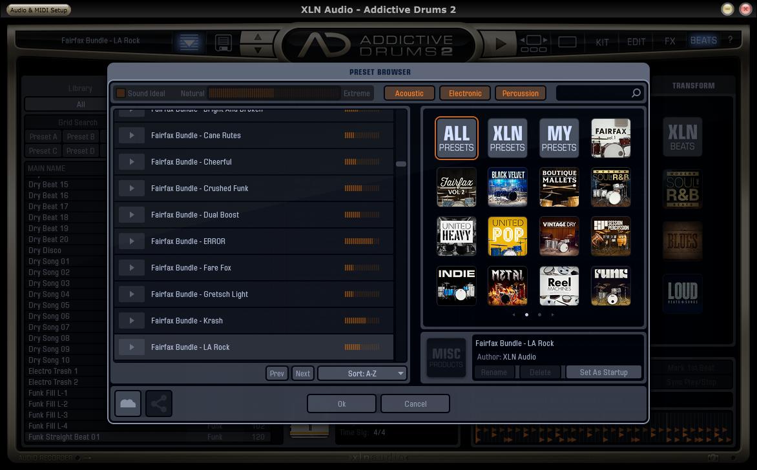
Task: Choose the Modern Soul R&B pack thumbnail
Action: [x=611, y=187]
